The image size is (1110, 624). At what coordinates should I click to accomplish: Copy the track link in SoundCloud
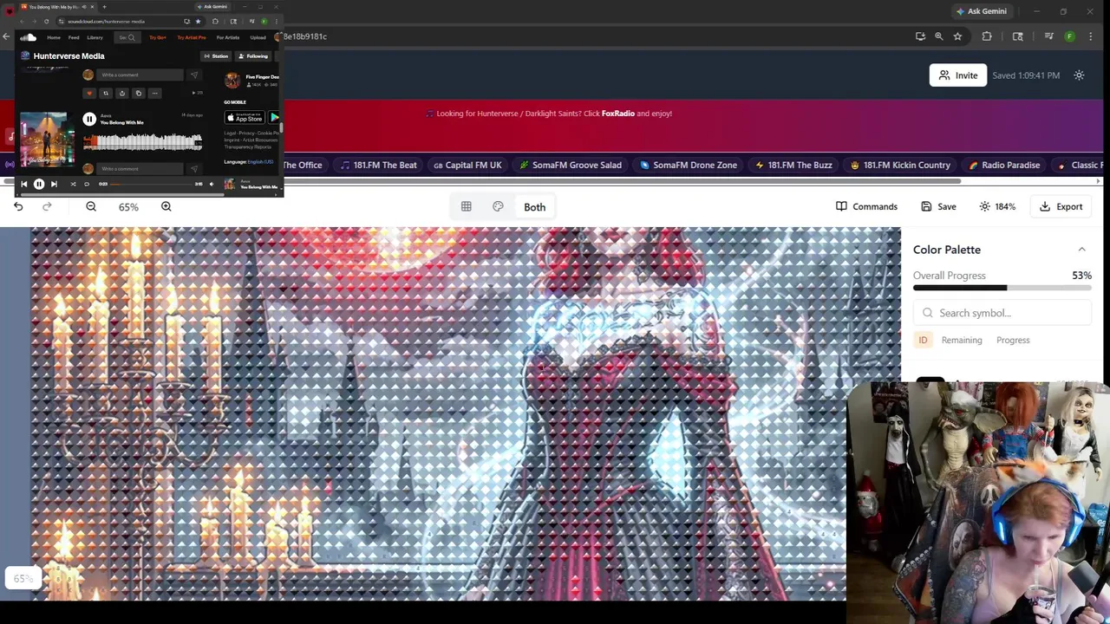(139, 94)
